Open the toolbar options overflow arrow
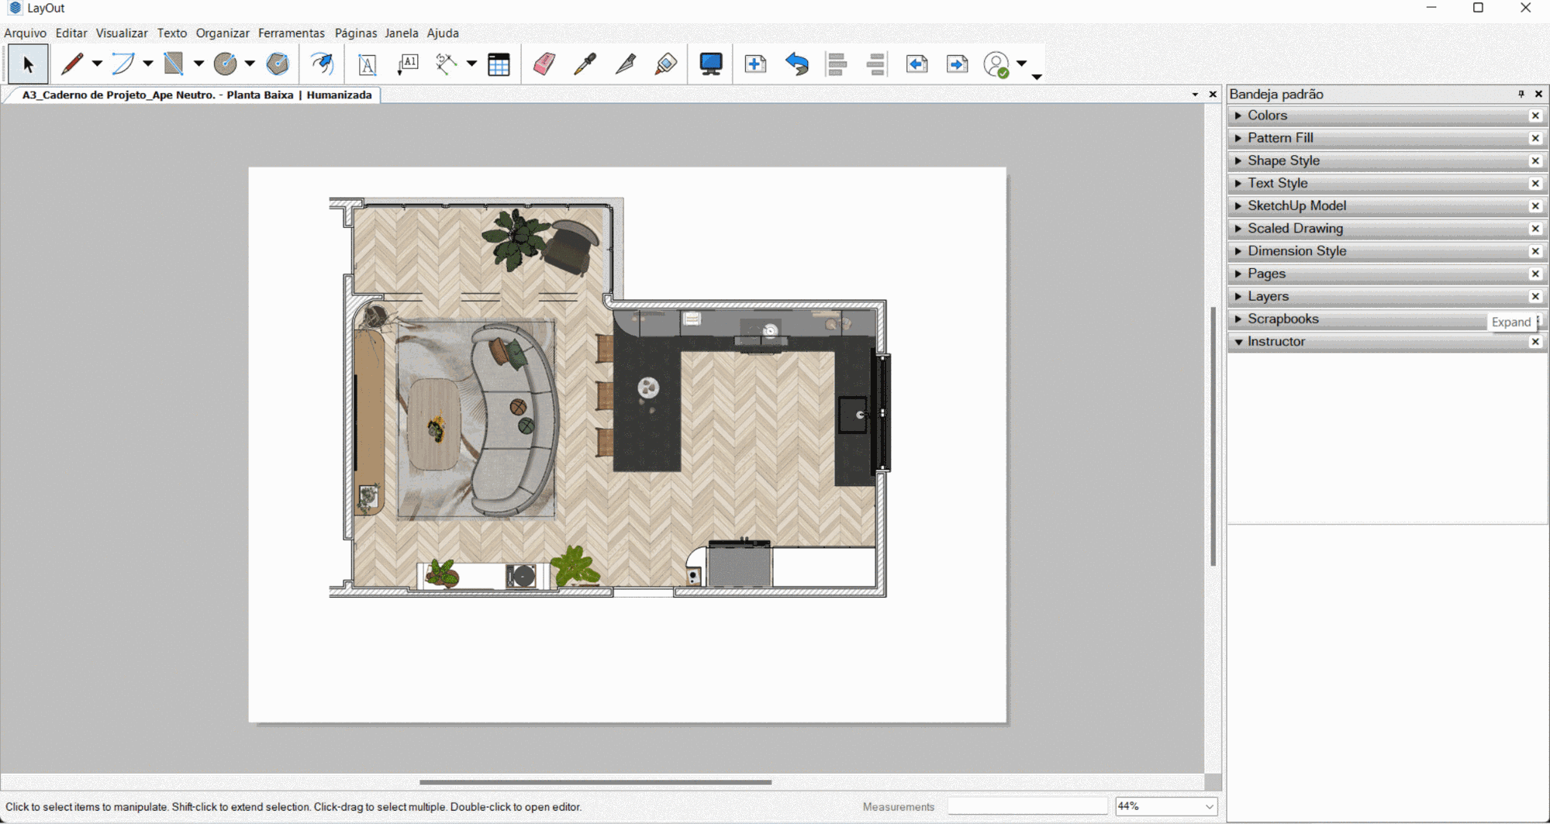1550x824 pixels. click(x=1037, y=76)
